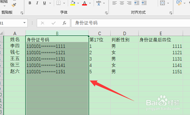Click 17th digit cell showing 2
Viewport: 190px width, 115px height.
click(x=100, y=52)
